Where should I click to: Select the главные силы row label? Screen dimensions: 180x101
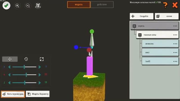pos(150,35)
